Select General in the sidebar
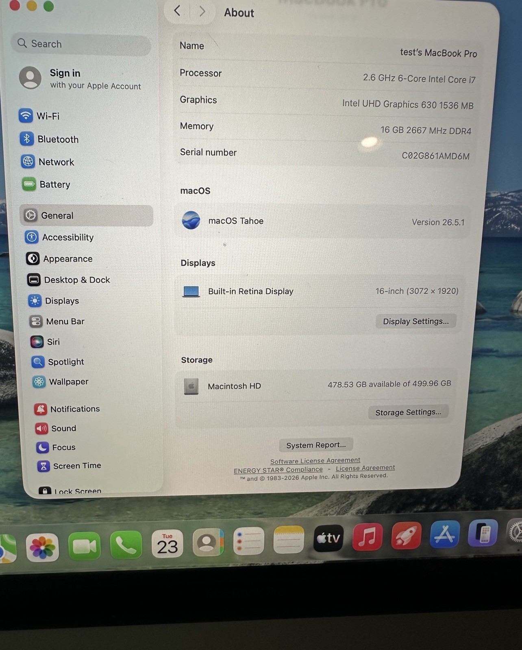The width and height of the screenshot is (522, 650). 86,215
